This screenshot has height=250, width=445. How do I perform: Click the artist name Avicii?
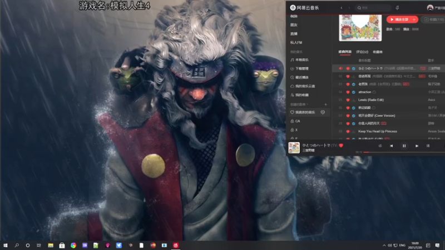[432, 100]
